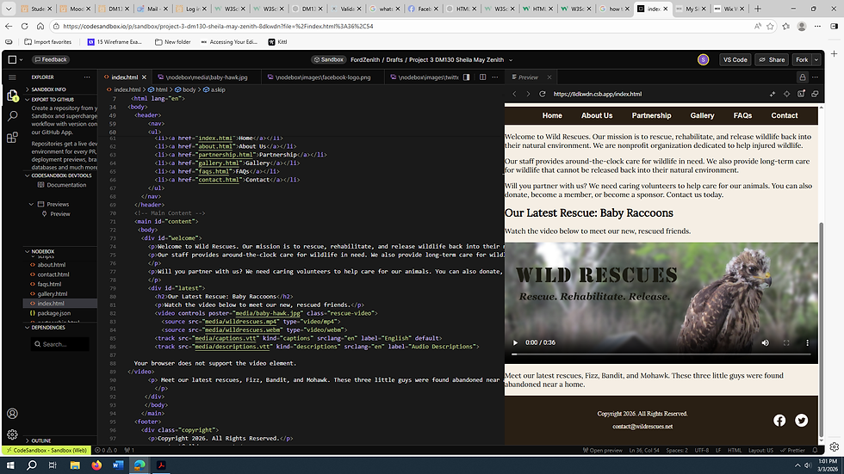Open the Explorer files icon in activity bar

(12, 96)
